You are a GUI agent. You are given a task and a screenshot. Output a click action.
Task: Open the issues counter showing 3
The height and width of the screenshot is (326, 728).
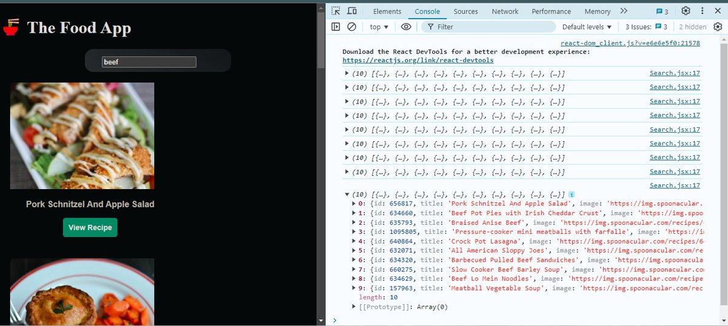662,12
